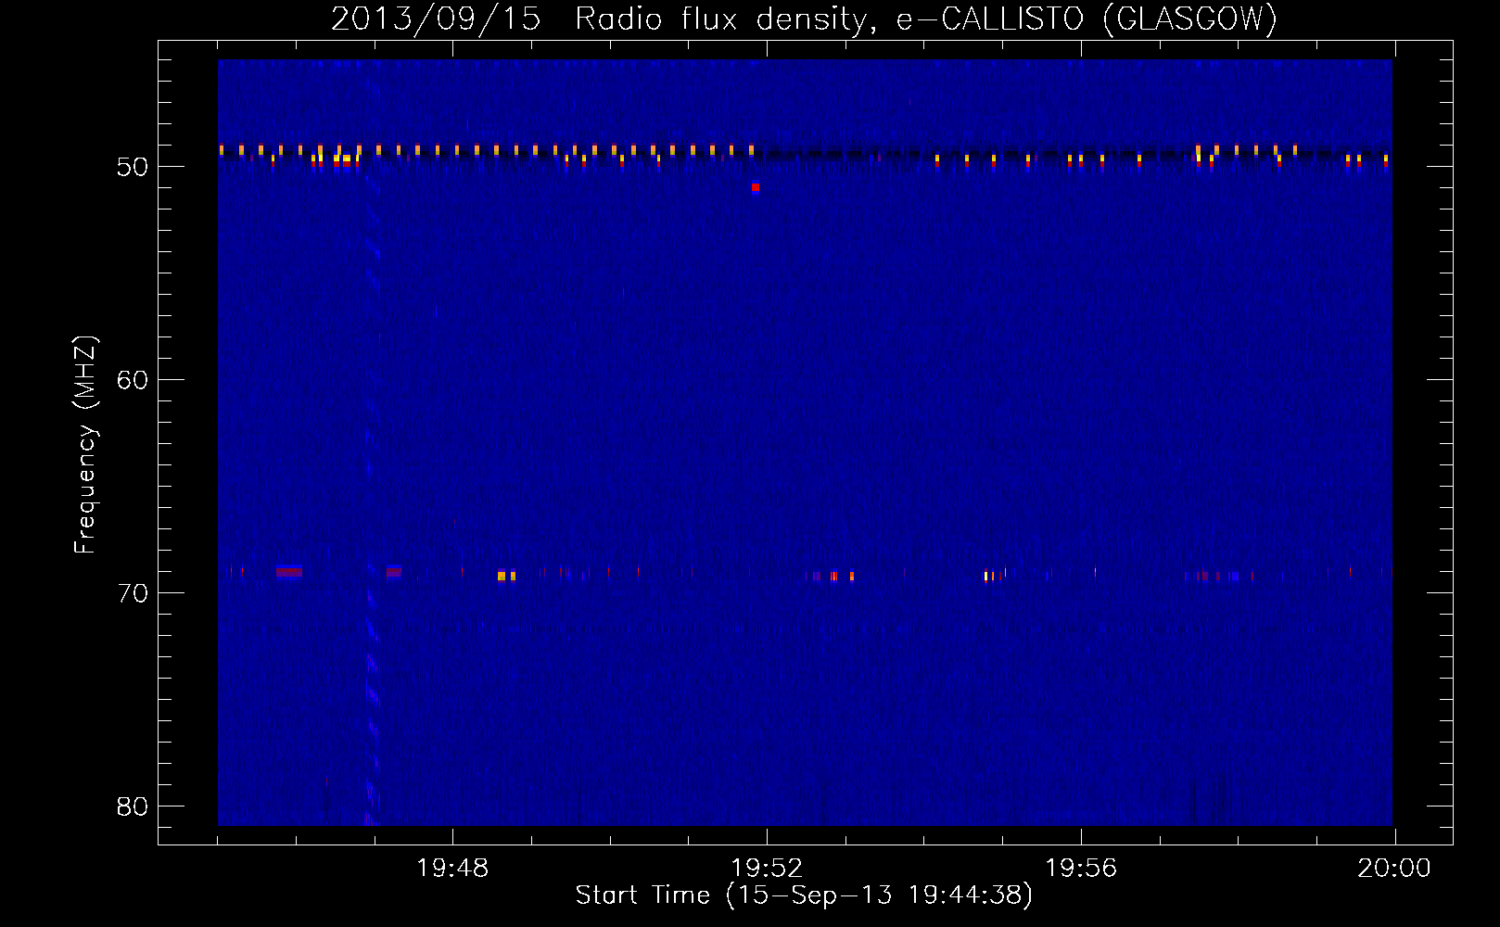Click the isolated red spot below 50 MHz near 19:52
The image size is (1500, 927).
[x=756, y=187]
